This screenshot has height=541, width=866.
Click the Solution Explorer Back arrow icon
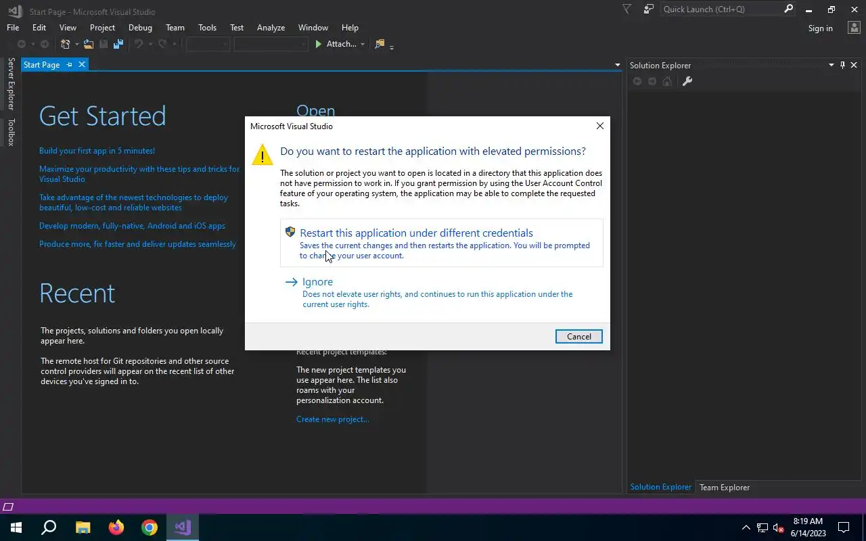click(637, 81)
